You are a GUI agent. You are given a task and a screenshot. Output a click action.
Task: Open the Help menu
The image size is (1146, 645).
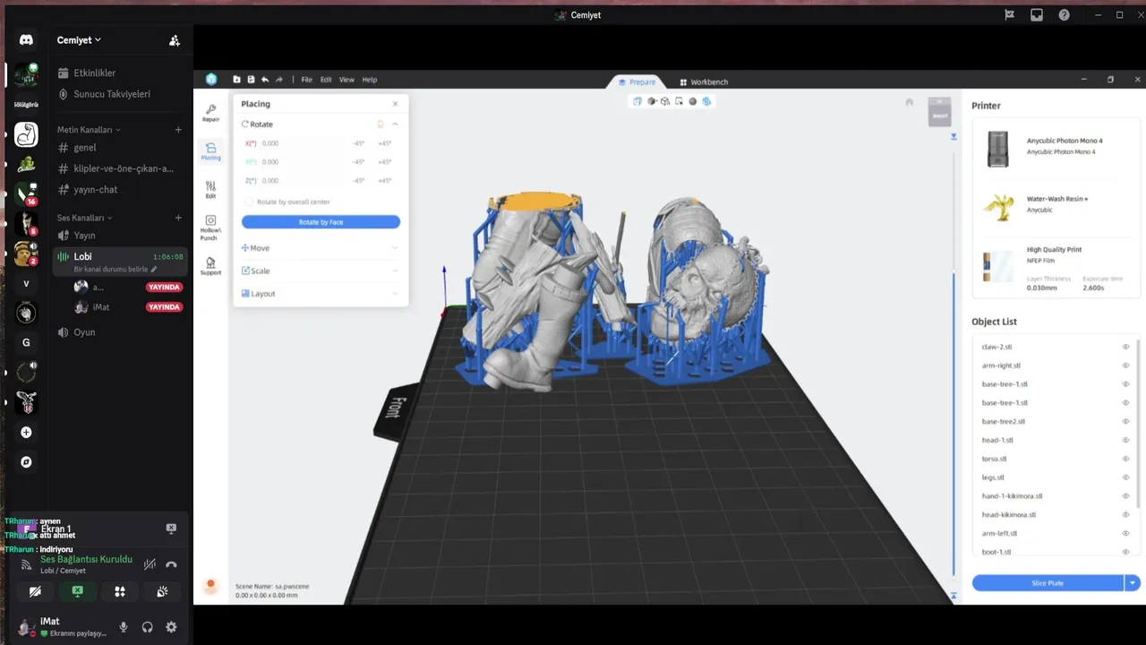tap(369, 80)
